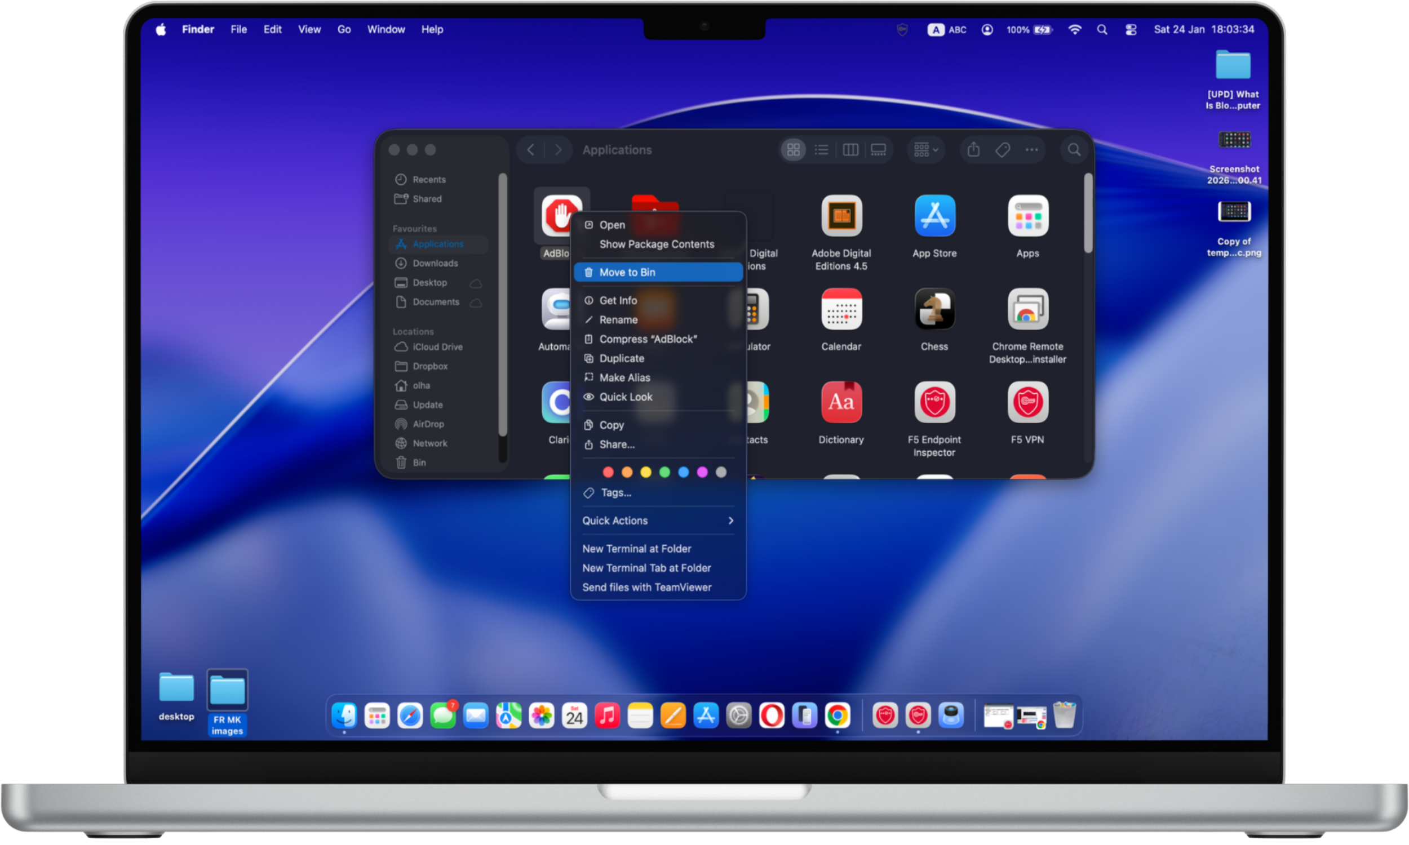Open App Store from Applications folder
The height and width of the screenshot is (845, 1409).
pyautogui.click(x=934, y=216)
